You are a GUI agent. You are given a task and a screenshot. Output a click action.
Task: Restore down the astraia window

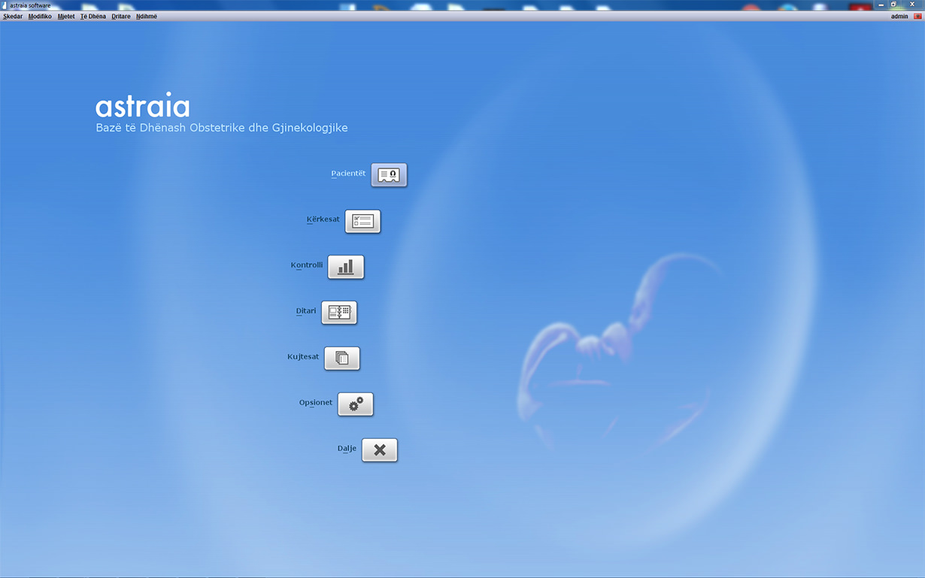click(893, 5)
